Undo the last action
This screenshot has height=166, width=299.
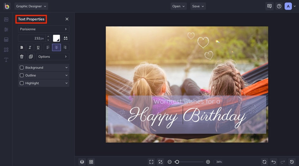(273, 162)
